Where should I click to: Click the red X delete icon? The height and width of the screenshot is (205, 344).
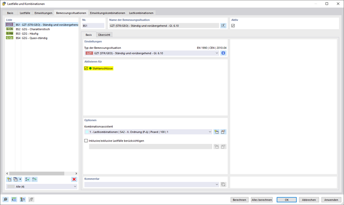click(x=74, y=179)
